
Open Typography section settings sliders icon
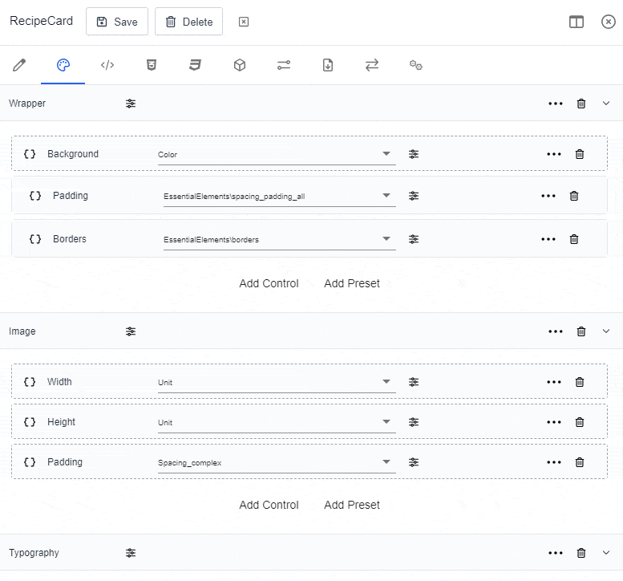pyautogui.click(x=131, y=553)
